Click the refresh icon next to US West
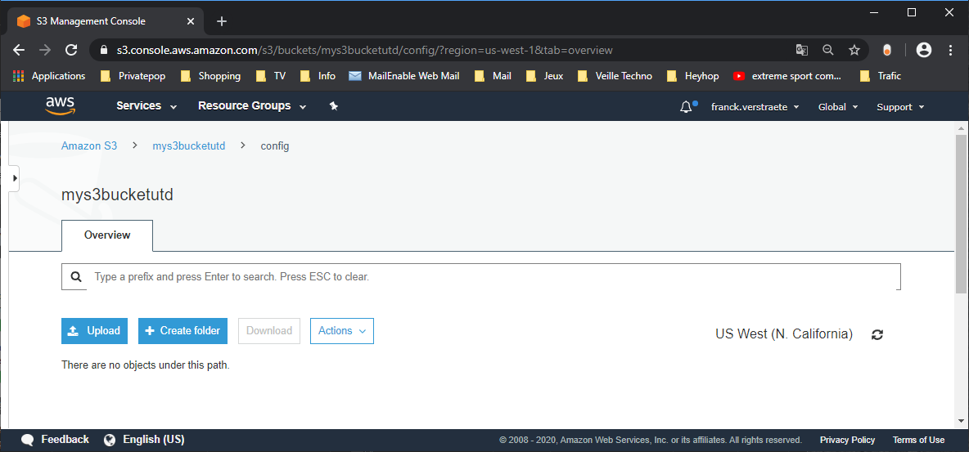This screenshot has height=452, width=969. click(877, 334)
